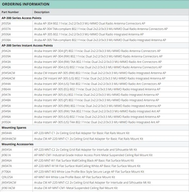Click part number JW044ACM
This screenshot has width=189, height=192.
9,139
